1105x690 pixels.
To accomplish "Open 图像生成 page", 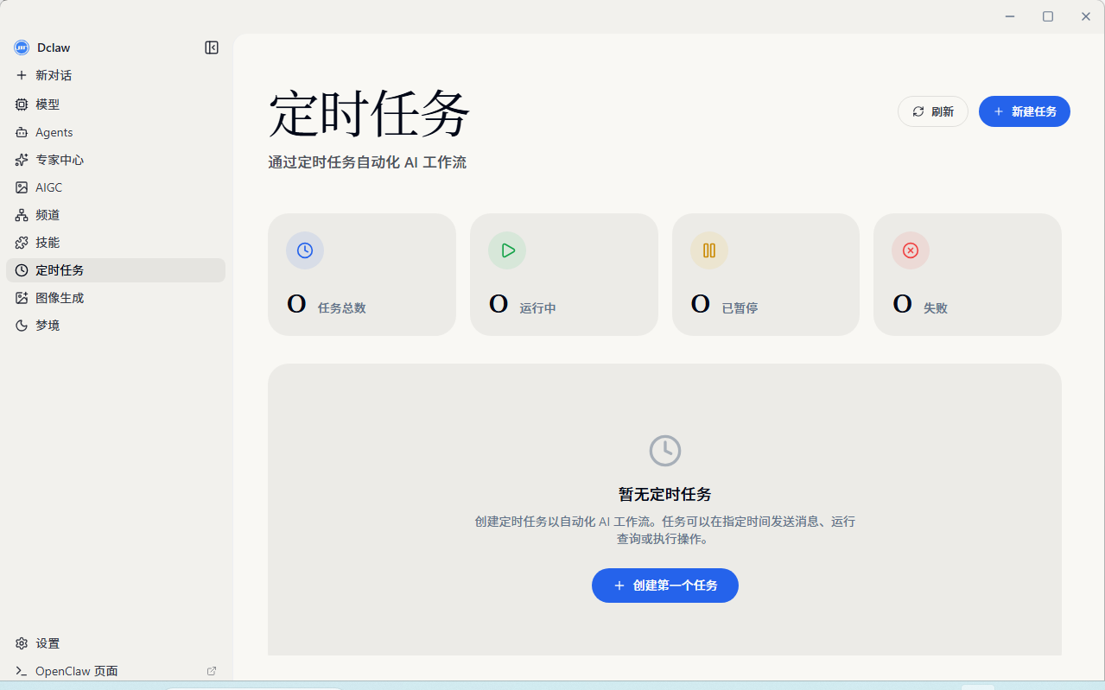I will tap(116, 298).
